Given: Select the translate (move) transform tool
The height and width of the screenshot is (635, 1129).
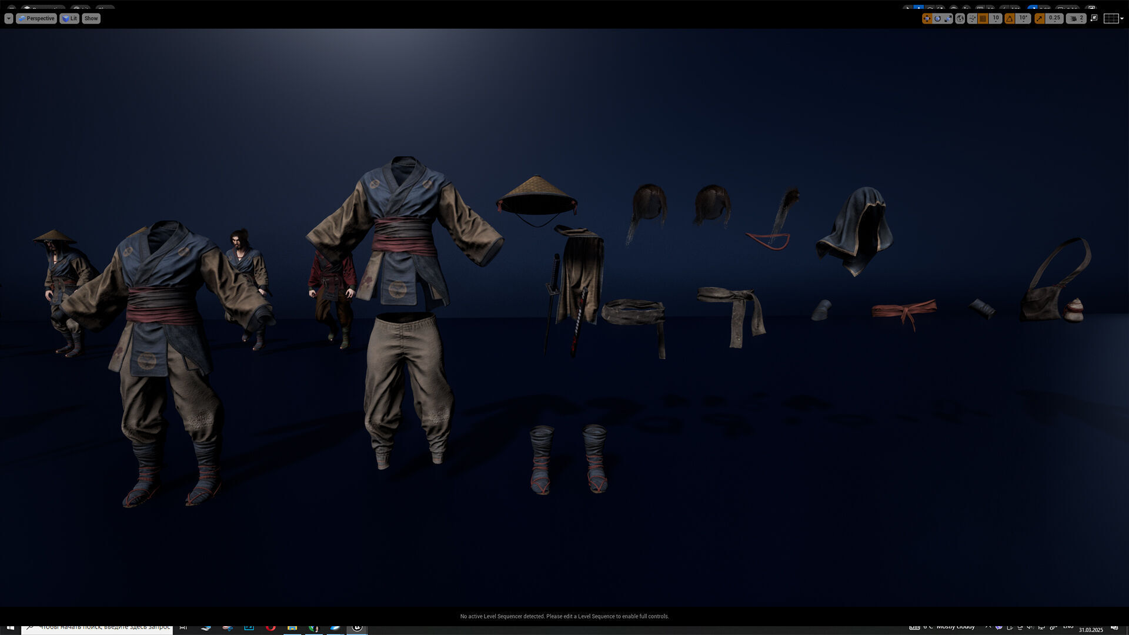Looking at the screenshot, I should tap(927, 19).
